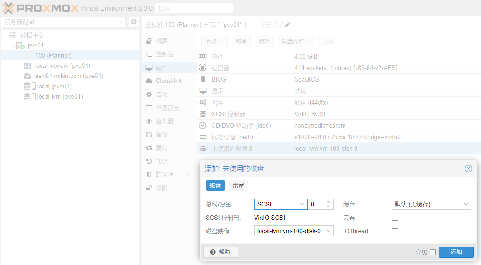Enable the 丢弃 discard checkbox

(x=395, y=218)
